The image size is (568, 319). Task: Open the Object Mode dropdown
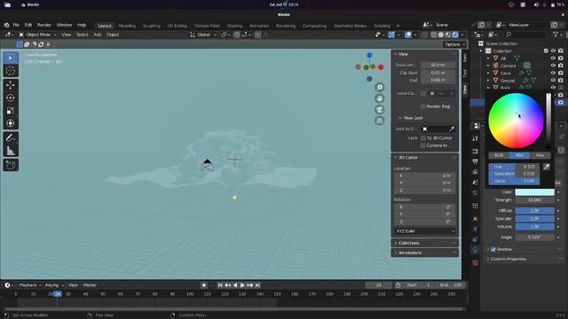[x=37, y=35]
